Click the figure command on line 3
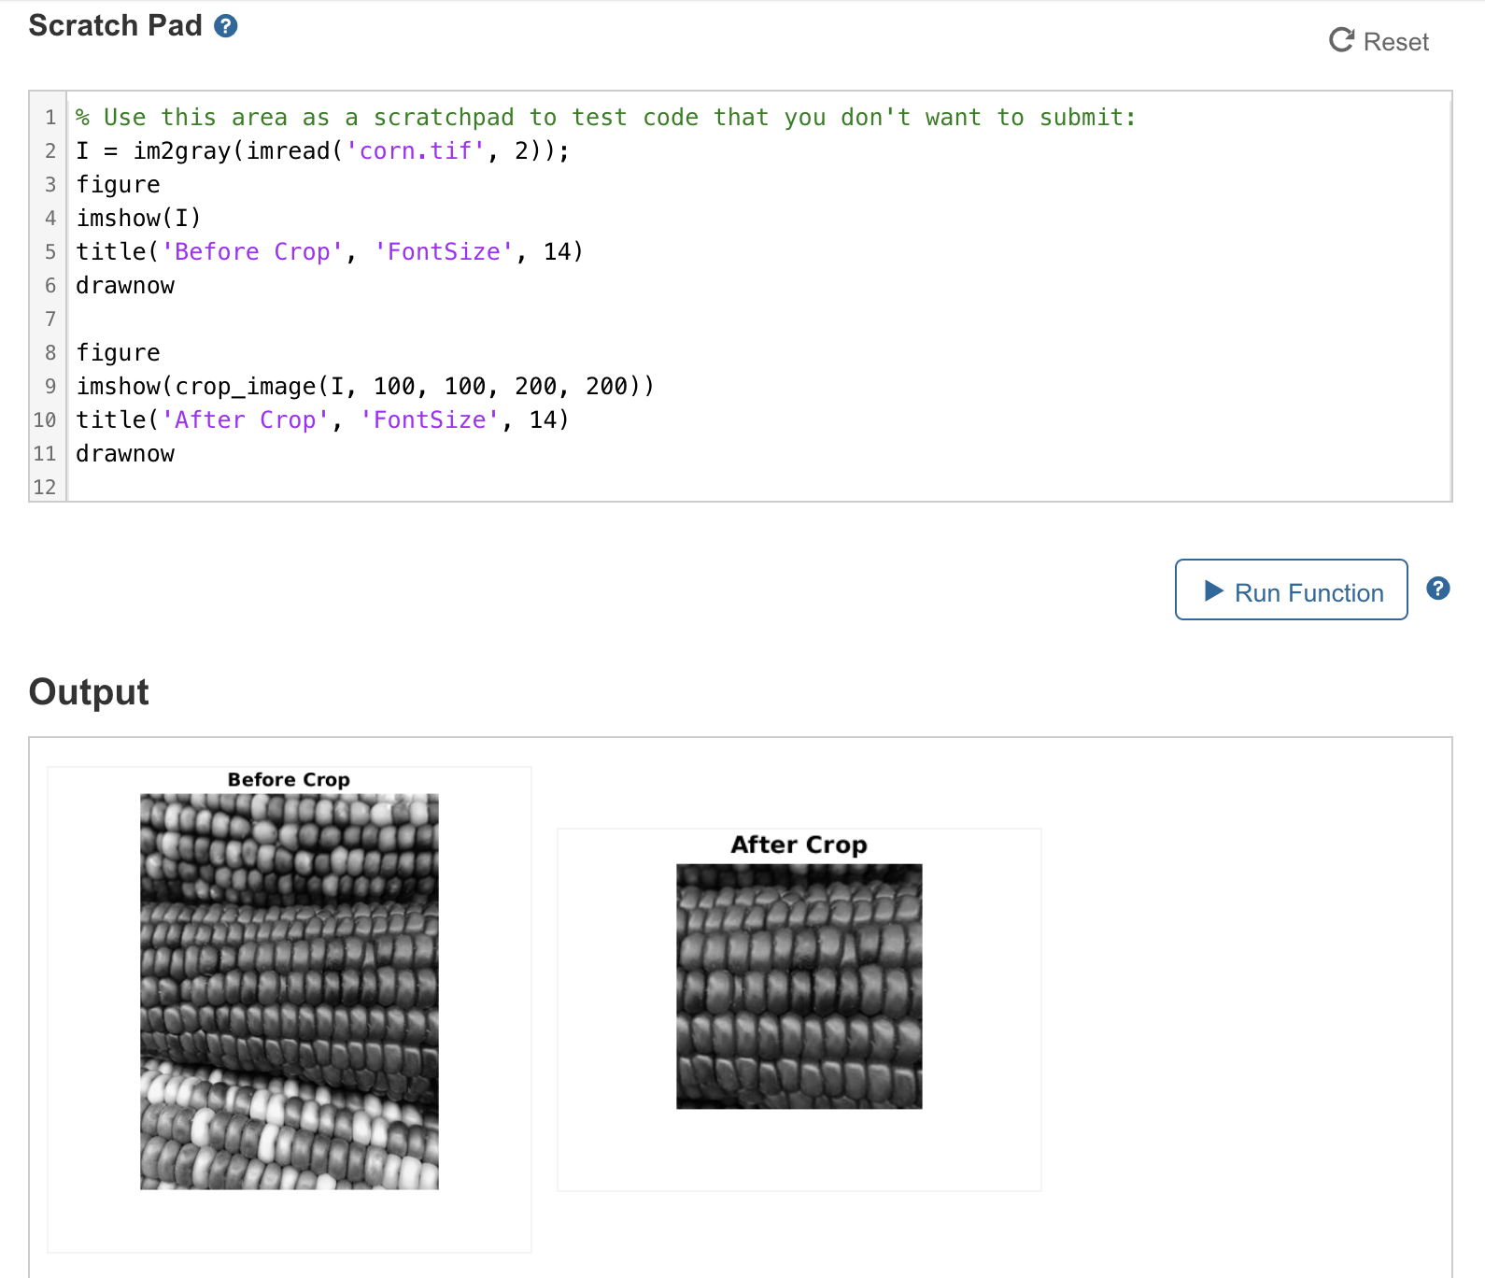1485x1278 pixels. (118, 185)
